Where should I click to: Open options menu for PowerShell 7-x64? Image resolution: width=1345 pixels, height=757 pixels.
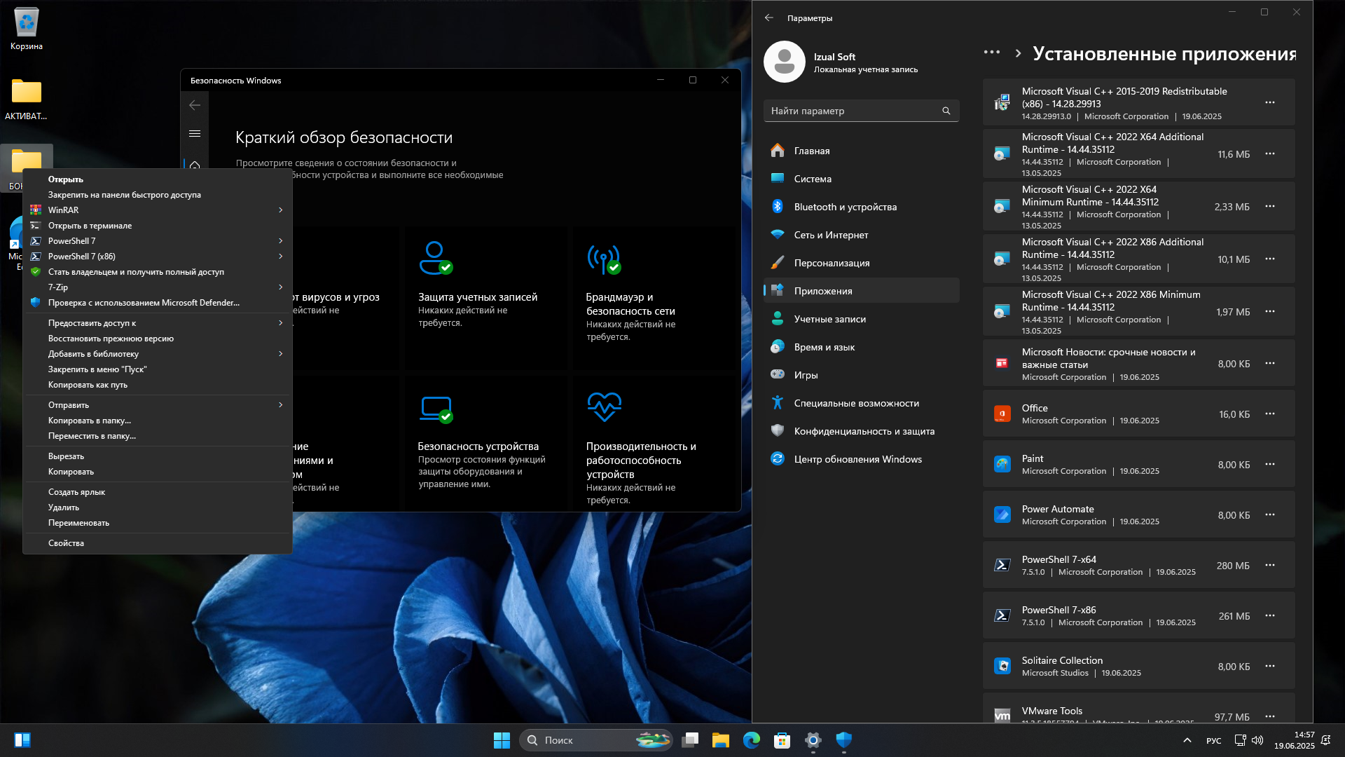1270,566
